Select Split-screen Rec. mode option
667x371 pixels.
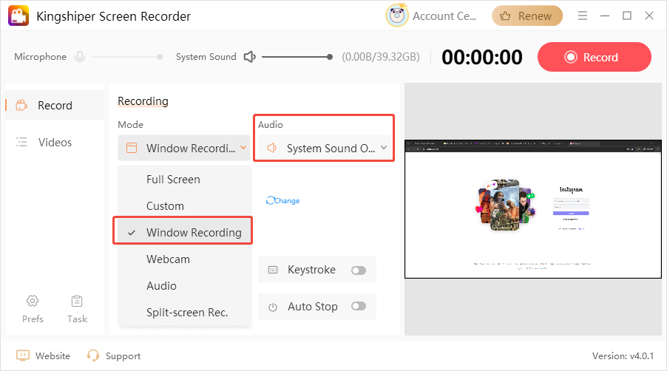[184, 313]
